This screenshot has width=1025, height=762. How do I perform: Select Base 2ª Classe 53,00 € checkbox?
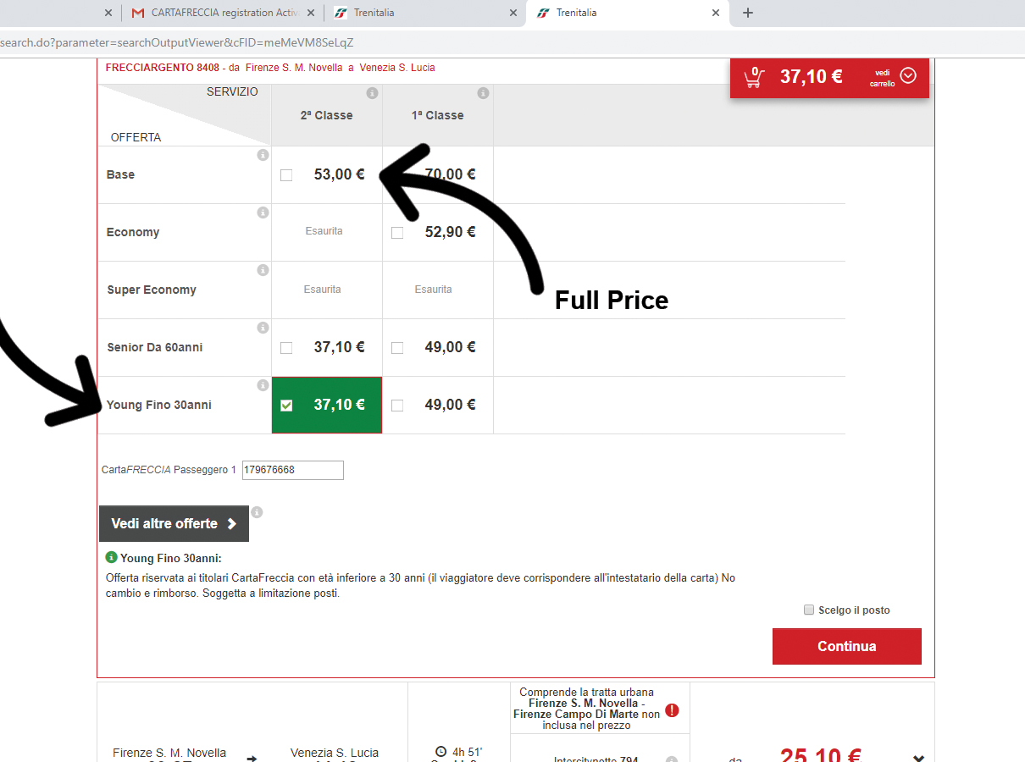pos(286,175)
